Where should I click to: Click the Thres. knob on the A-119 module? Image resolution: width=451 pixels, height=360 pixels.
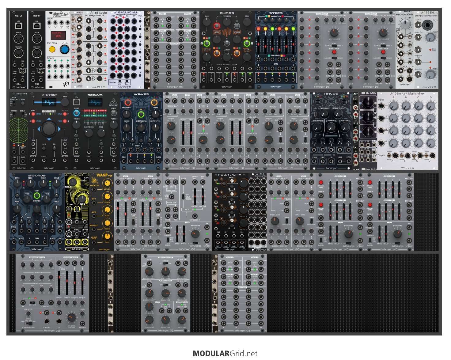(431, 74)
